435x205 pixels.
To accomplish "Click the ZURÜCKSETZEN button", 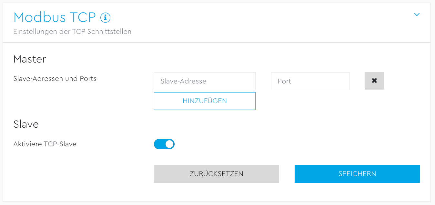I will [216, 174].
